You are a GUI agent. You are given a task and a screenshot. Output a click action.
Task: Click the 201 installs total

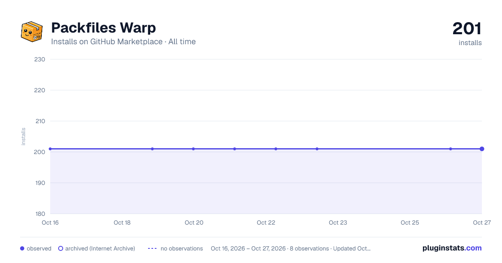(x=467, y=28)
